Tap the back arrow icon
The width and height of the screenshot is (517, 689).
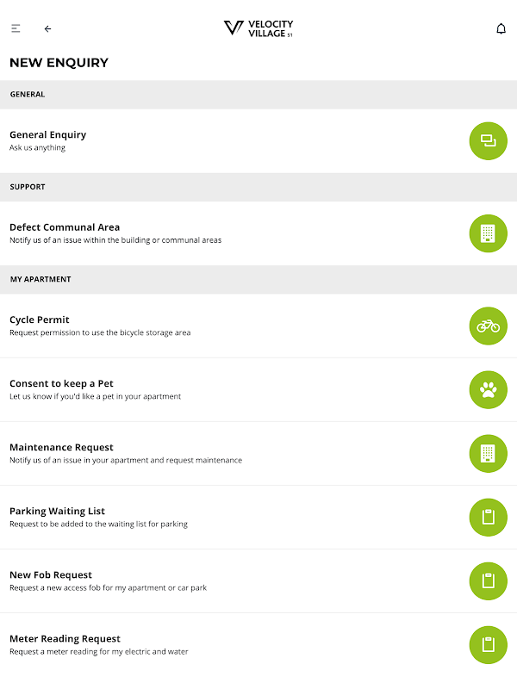pos(47,28)
